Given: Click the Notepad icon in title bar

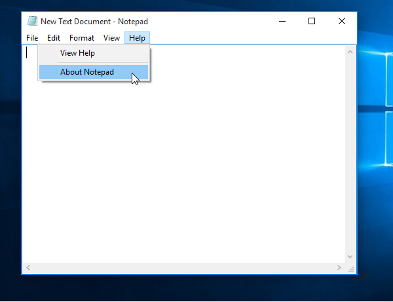Looking at the screenshot, I should click(32, 21).
